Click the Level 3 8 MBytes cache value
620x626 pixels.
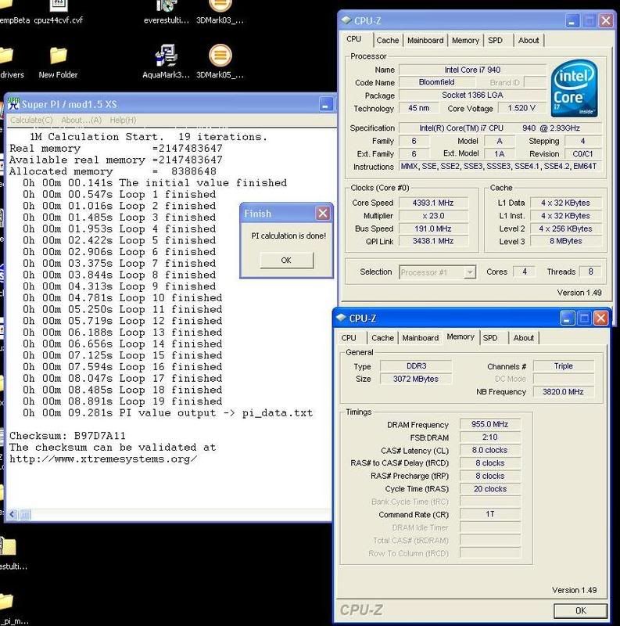pos(566,241)
